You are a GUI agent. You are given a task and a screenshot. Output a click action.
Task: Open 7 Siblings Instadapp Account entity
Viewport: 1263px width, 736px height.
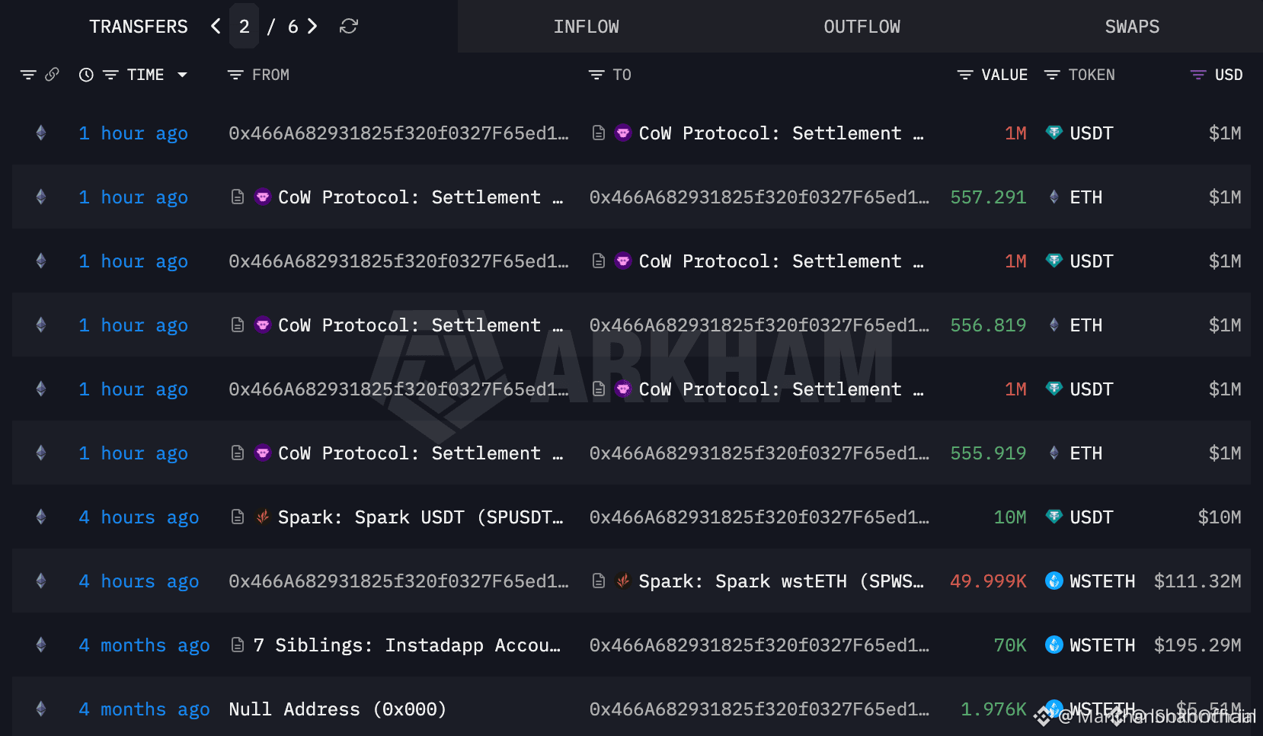coord(407,645)
